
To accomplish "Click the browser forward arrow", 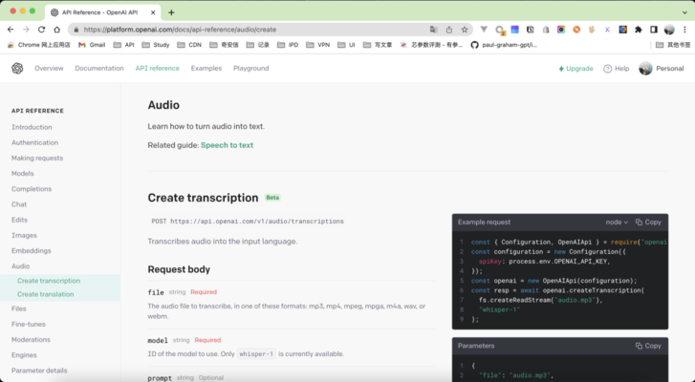I will click(26, 30).
